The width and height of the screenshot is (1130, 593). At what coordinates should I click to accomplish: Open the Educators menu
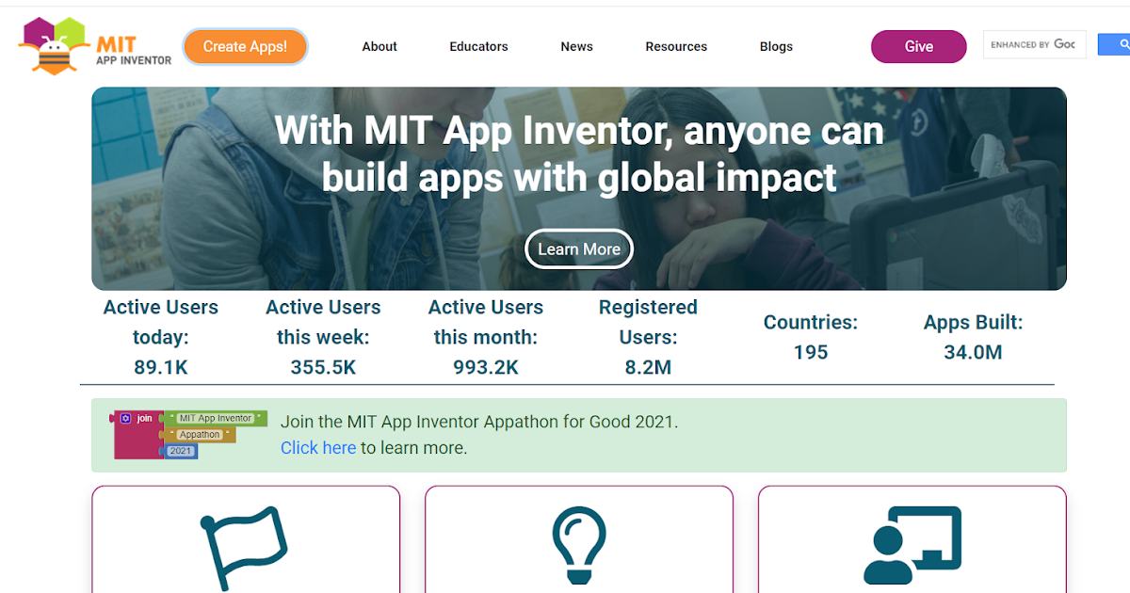[x=478, y=46]
